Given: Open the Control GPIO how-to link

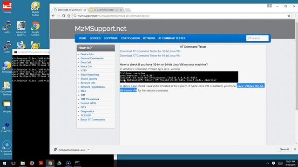Looking at the screenshot, I should pyautogui.click(x=88, y=103).
